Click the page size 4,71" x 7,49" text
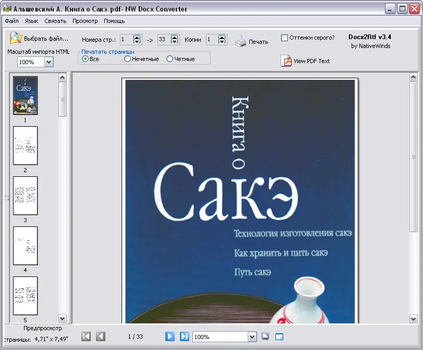423x350 pixels. pos(51,339)
